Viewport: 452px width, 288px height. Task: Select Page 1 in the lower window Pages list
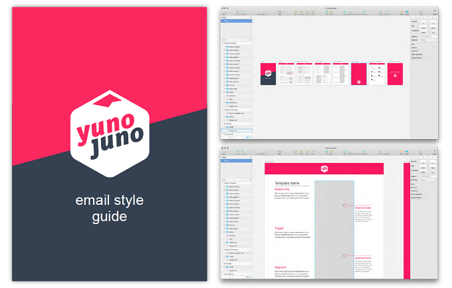[237, 161]
